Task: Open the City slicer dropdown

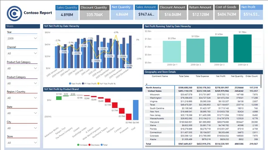Action: click(22, 128)
